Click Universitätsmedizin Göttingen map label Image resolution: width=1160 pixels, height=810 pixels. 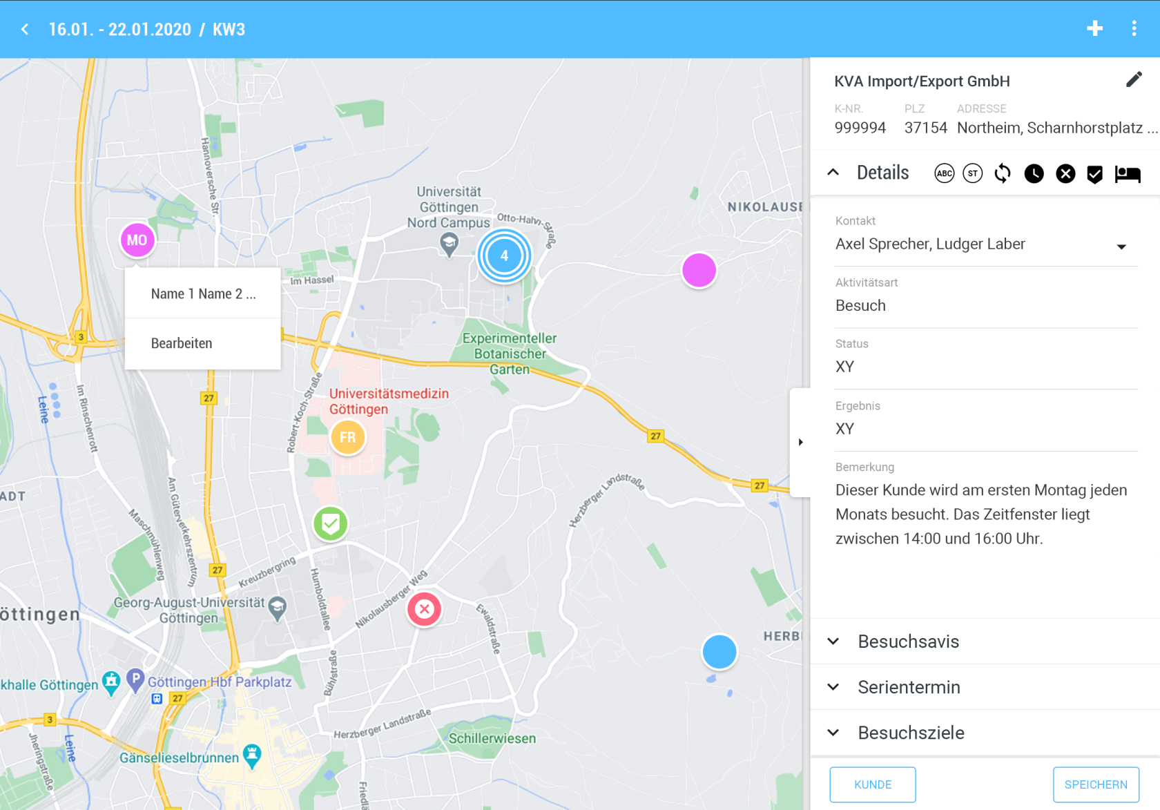389,401
